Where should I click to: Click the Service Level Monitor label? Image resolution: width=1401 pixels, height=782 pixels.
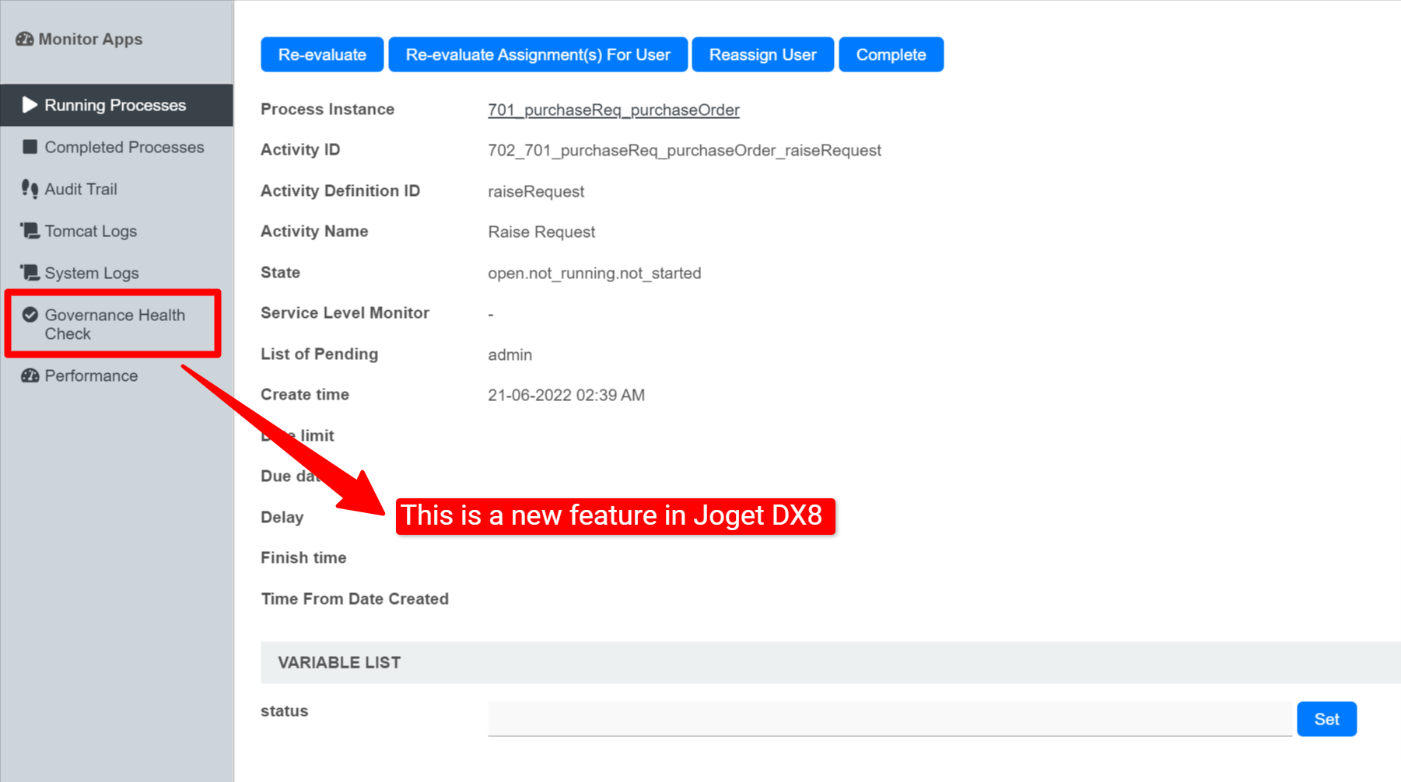pyautogui.click(x=345, y=313)
